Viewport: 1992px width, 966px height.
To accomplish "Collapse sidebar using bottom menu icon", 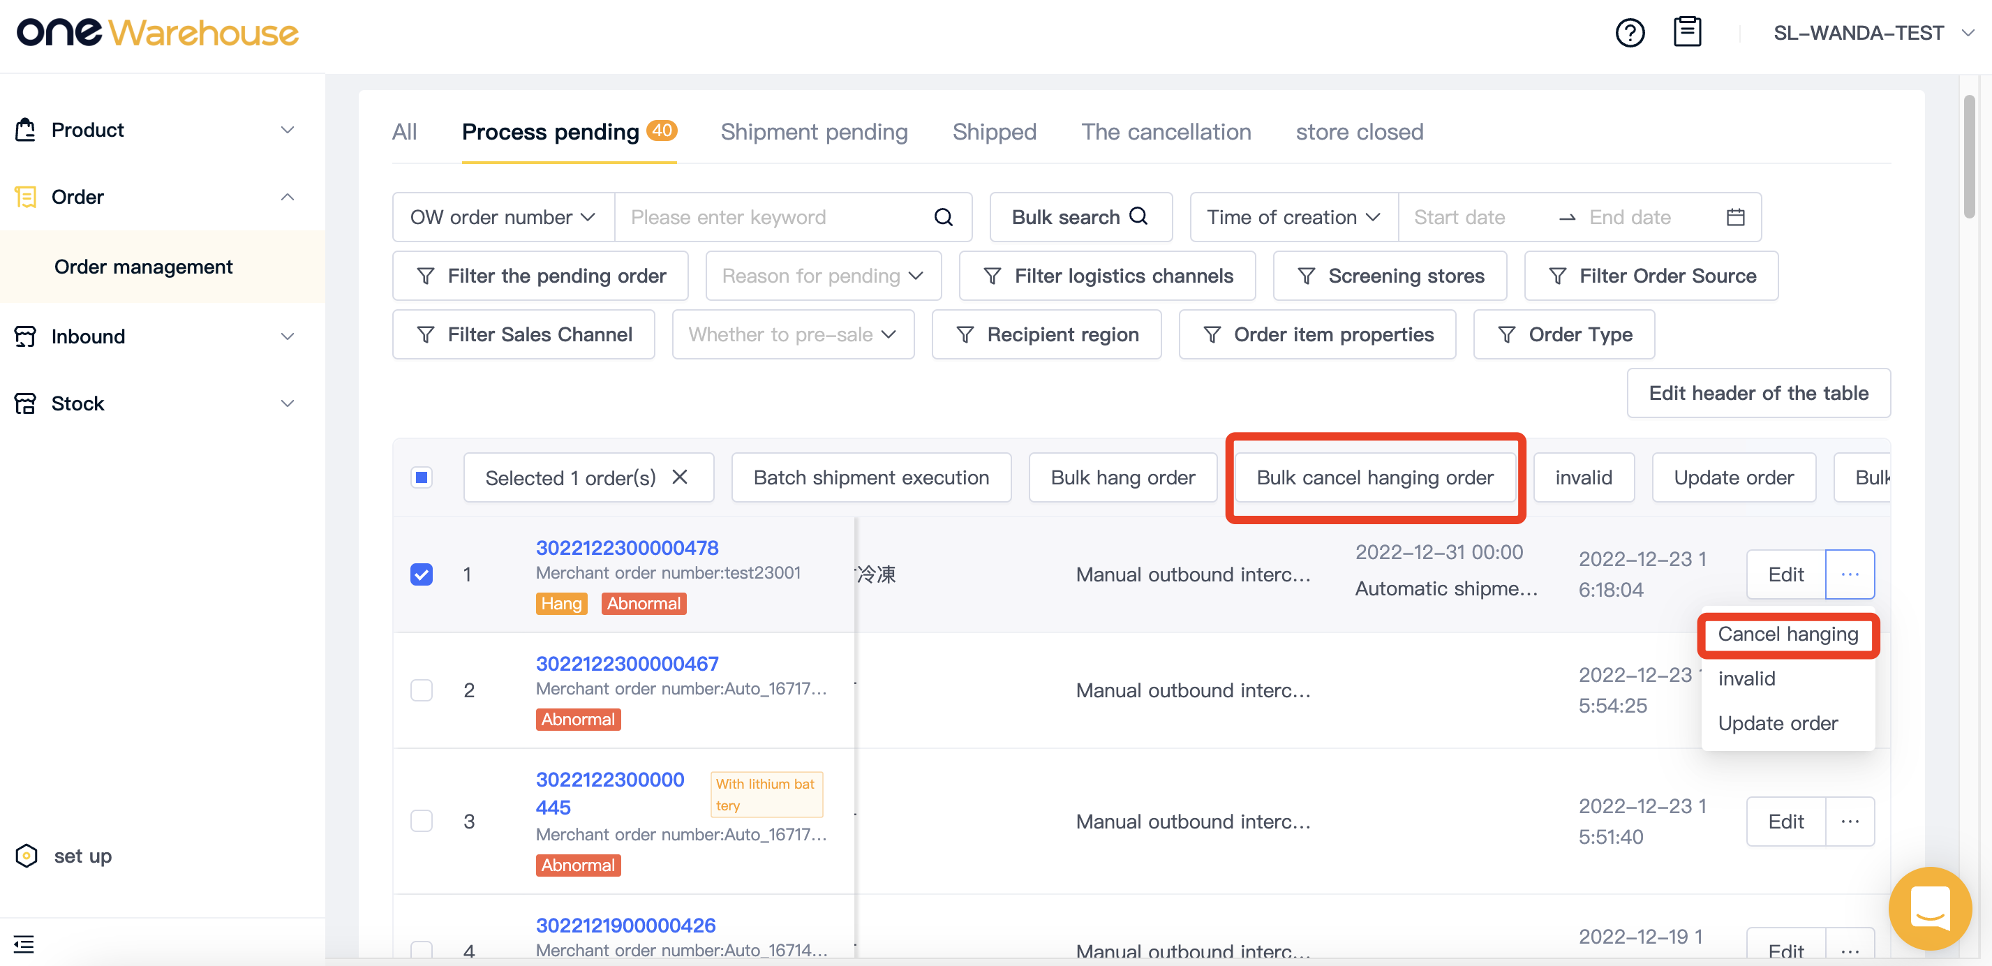I will [24, 944].
